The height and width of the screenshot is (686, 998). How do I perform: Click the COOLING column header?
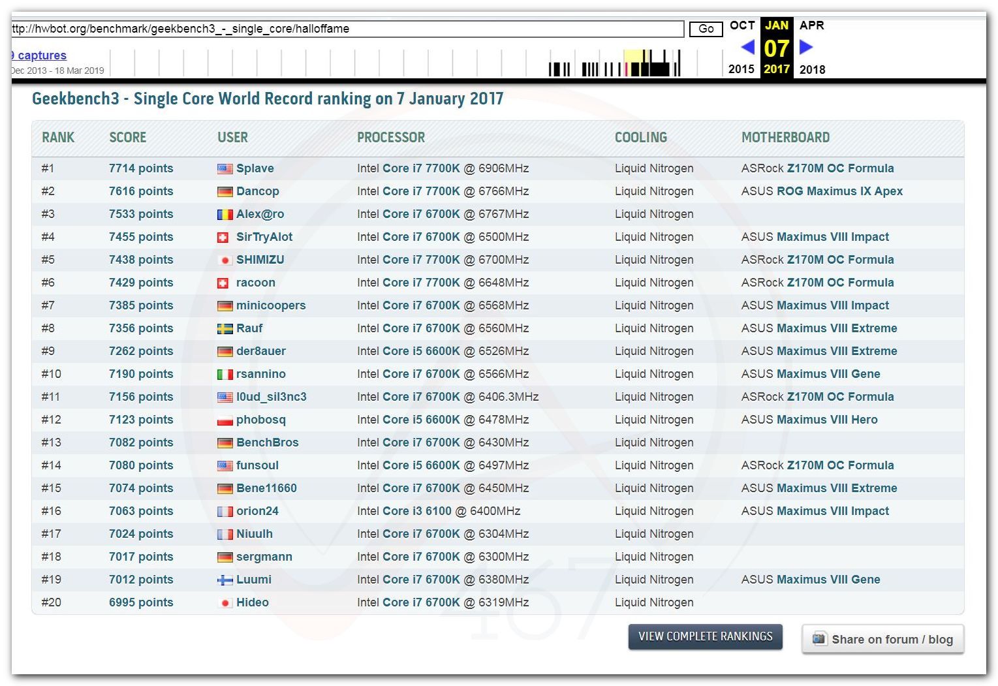point(641,137)
